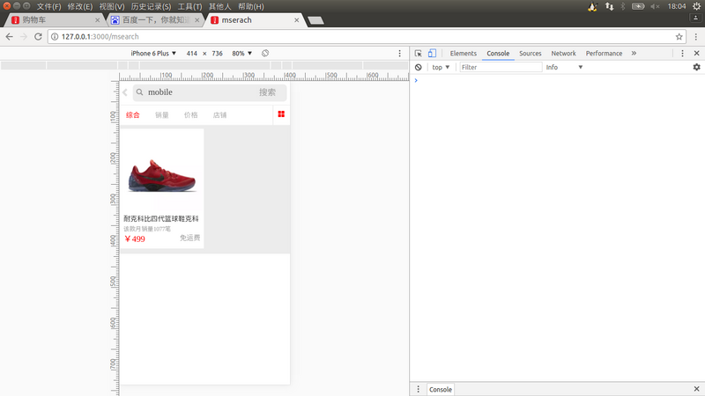Click the browser forward arrow
Screen dimensions: 705x396
[24, 37]
